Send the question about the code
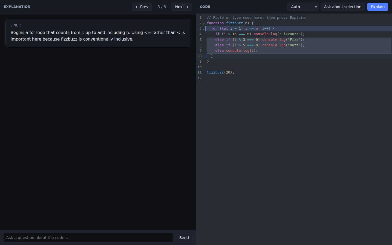Screen dimensions: 392x245 pyautogui.click(x=184, y=238)
